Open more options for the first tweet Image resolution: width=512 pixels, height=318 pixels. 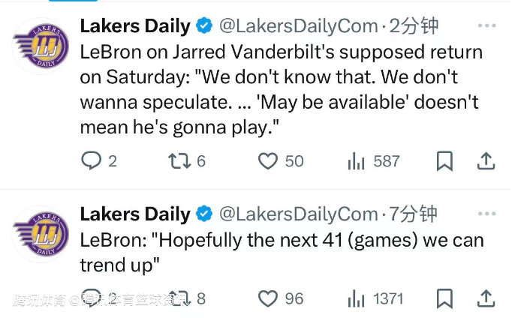coord(487,26)
